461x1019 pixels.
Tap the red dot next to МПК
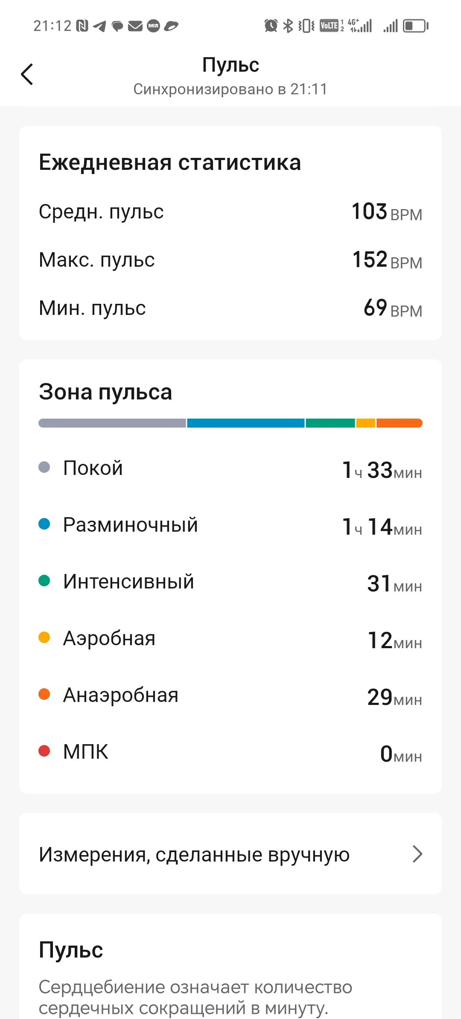[44, 751]
